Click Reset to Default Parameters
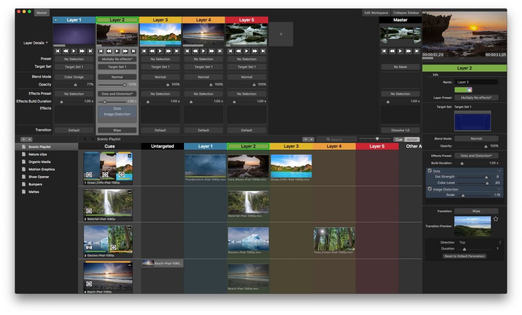522x315 pixels. coord(464,256)
